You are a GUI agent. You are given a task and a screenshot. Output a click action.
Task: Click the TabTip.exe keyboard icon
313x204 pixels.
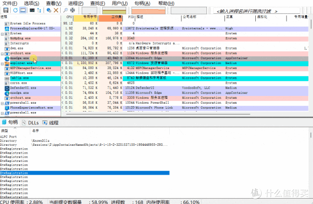(7, 78)
